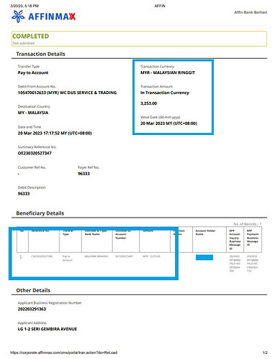Click the Other Details section heading

click(x=33, y=290)
